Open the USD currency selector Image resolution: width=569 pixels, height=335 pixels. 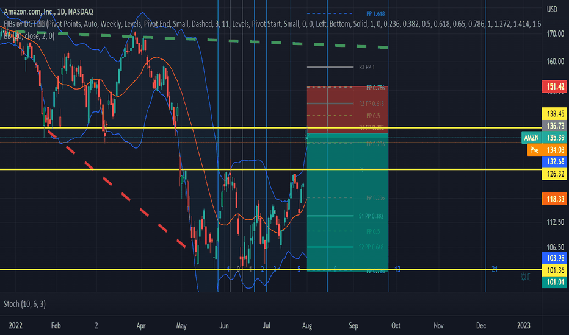[552, 9]
